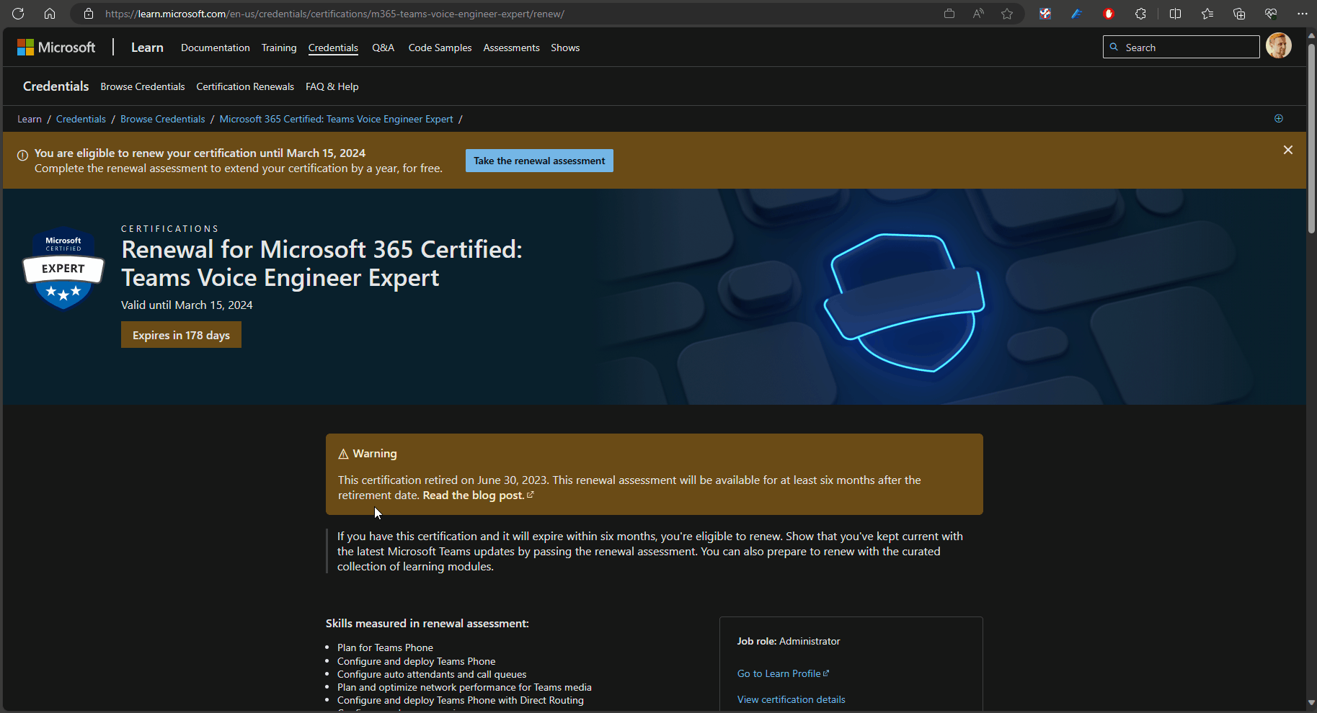Open the Favorites list icon
This screenshot has width=1317, height=713.
click(1207, 14)
